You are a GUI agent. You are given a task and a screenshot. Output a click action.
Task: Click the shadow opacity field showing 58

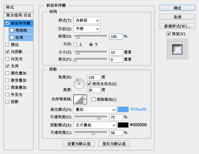click(116, 133)
